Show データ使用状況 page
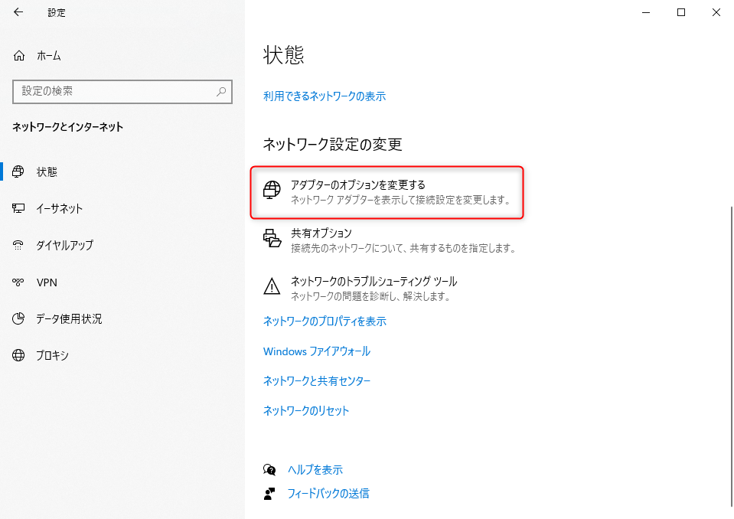 (x=69, y=318)
